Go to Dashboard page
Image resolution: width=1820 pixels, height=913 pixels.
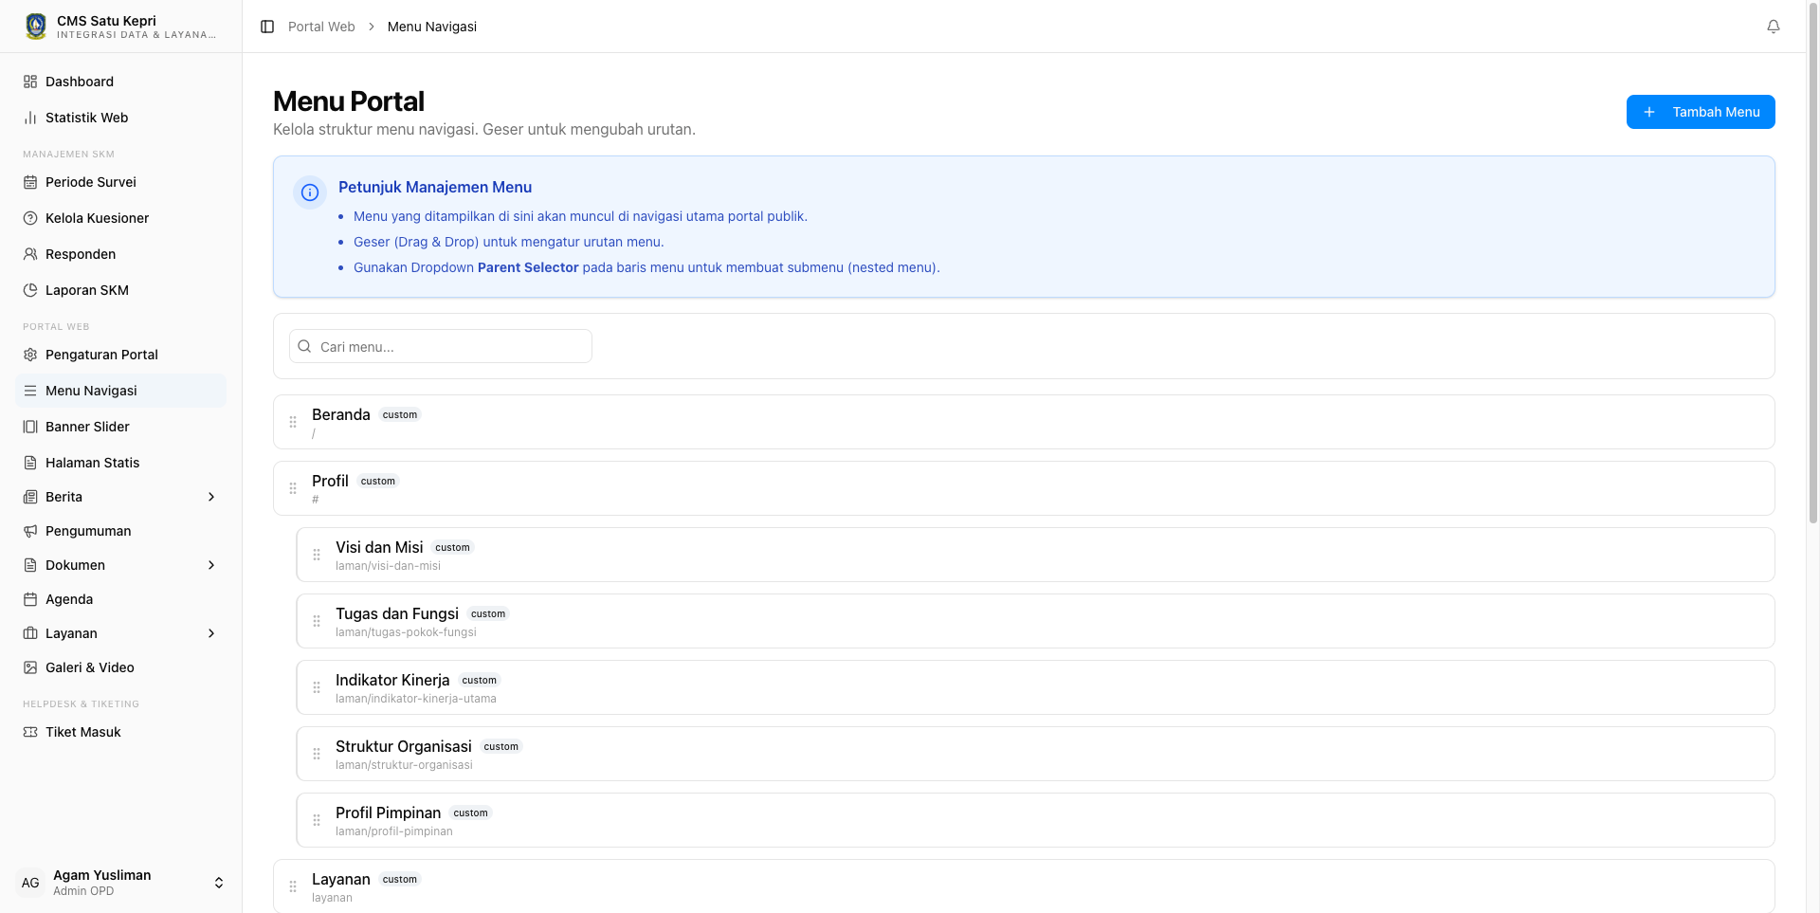(120, 82)
